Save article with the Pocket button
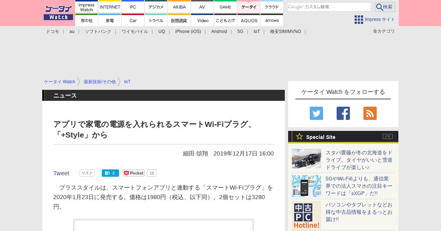 (134, 173)
